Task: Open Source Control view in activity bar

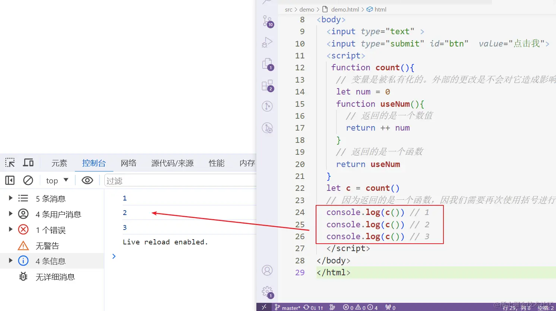Action: tap(267, 21)
